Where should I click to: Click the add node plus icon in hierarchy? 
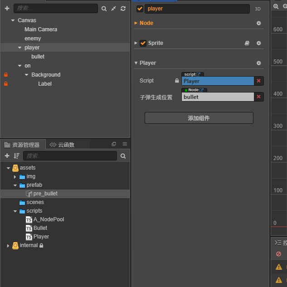click(x=7, y=9)
